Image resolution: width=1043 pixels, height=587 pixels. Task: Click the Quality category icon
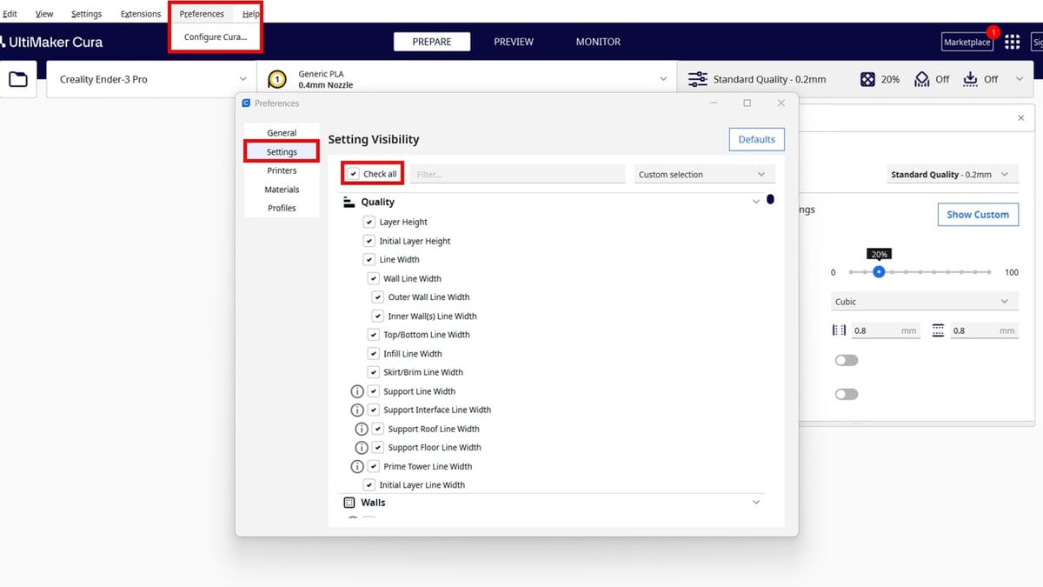(349, 202)
